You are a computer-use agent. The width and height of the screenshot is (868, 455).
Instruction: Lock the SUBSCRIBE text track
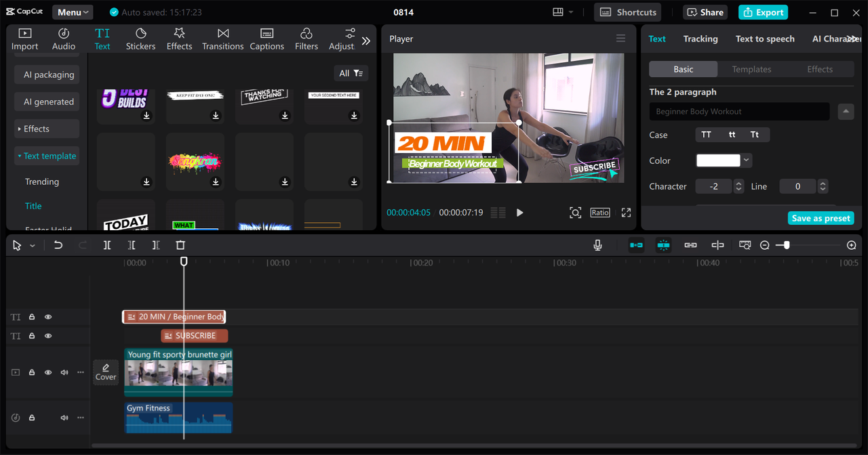[x=32, y=336]
